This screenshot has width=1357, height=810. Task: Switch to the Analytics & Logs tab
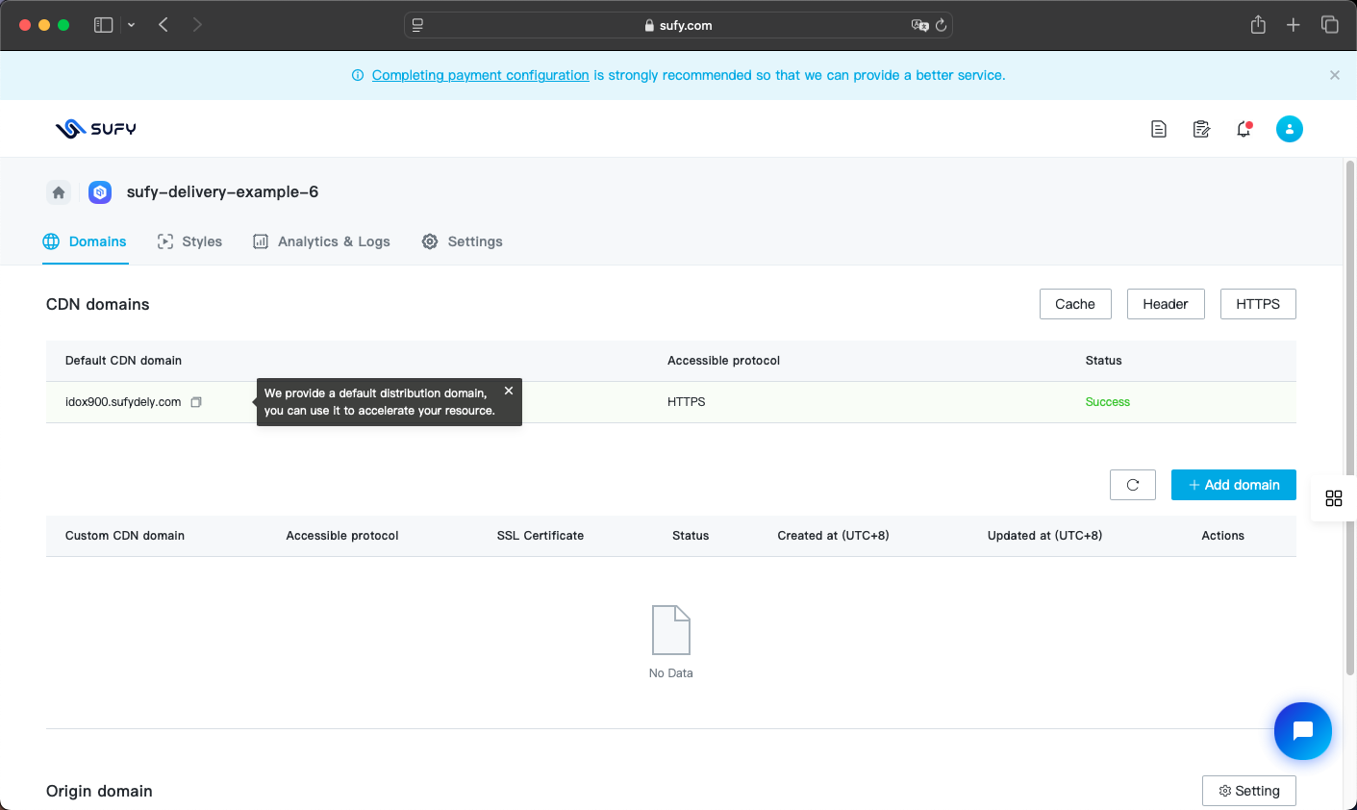coord(321,241)
